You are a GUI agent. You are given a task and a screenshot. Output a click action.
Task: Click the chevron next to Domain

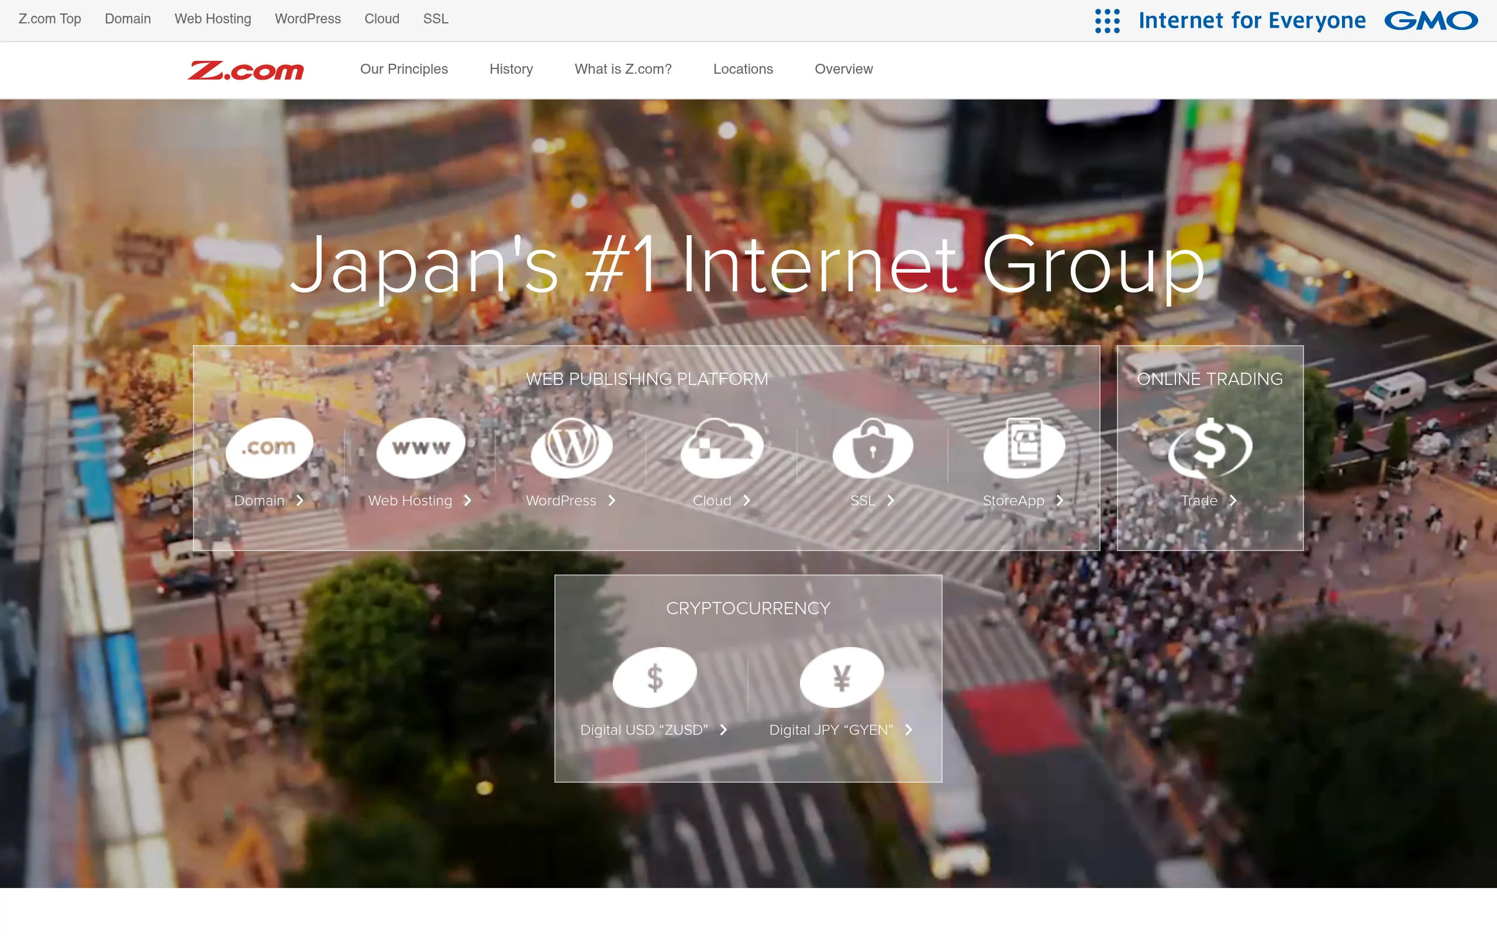(x=300, y=500)
